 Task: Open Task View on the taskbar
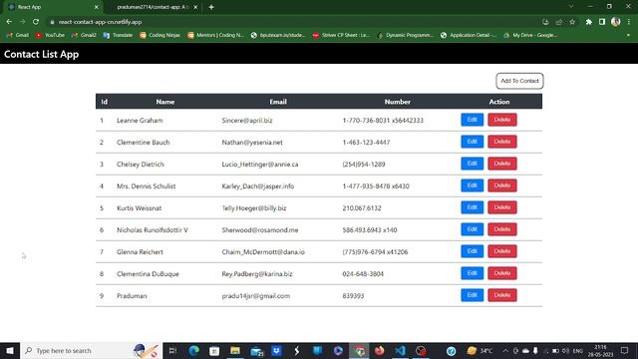[172, 350]
